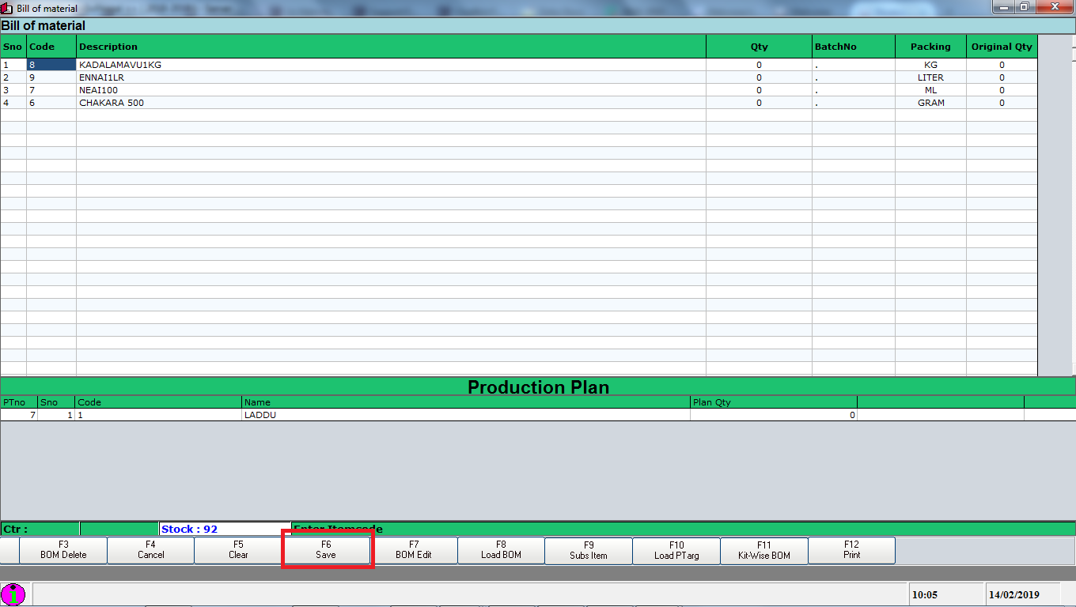Click the Name header in Production Plan
1076x607 pixels.
point(466,402)
